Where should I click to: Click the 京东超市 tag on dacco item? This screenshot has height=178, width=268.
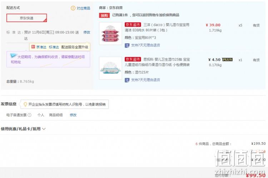[x=133, y=25]
